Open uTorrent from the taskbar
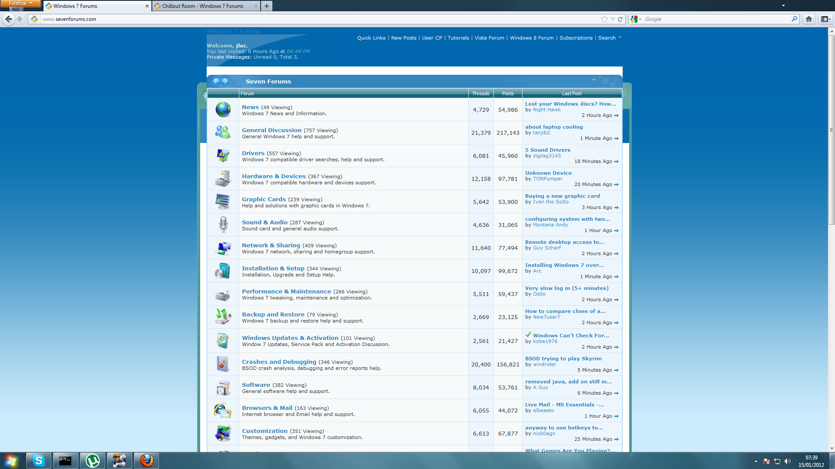Screen dimensions: 835x469 93,460
